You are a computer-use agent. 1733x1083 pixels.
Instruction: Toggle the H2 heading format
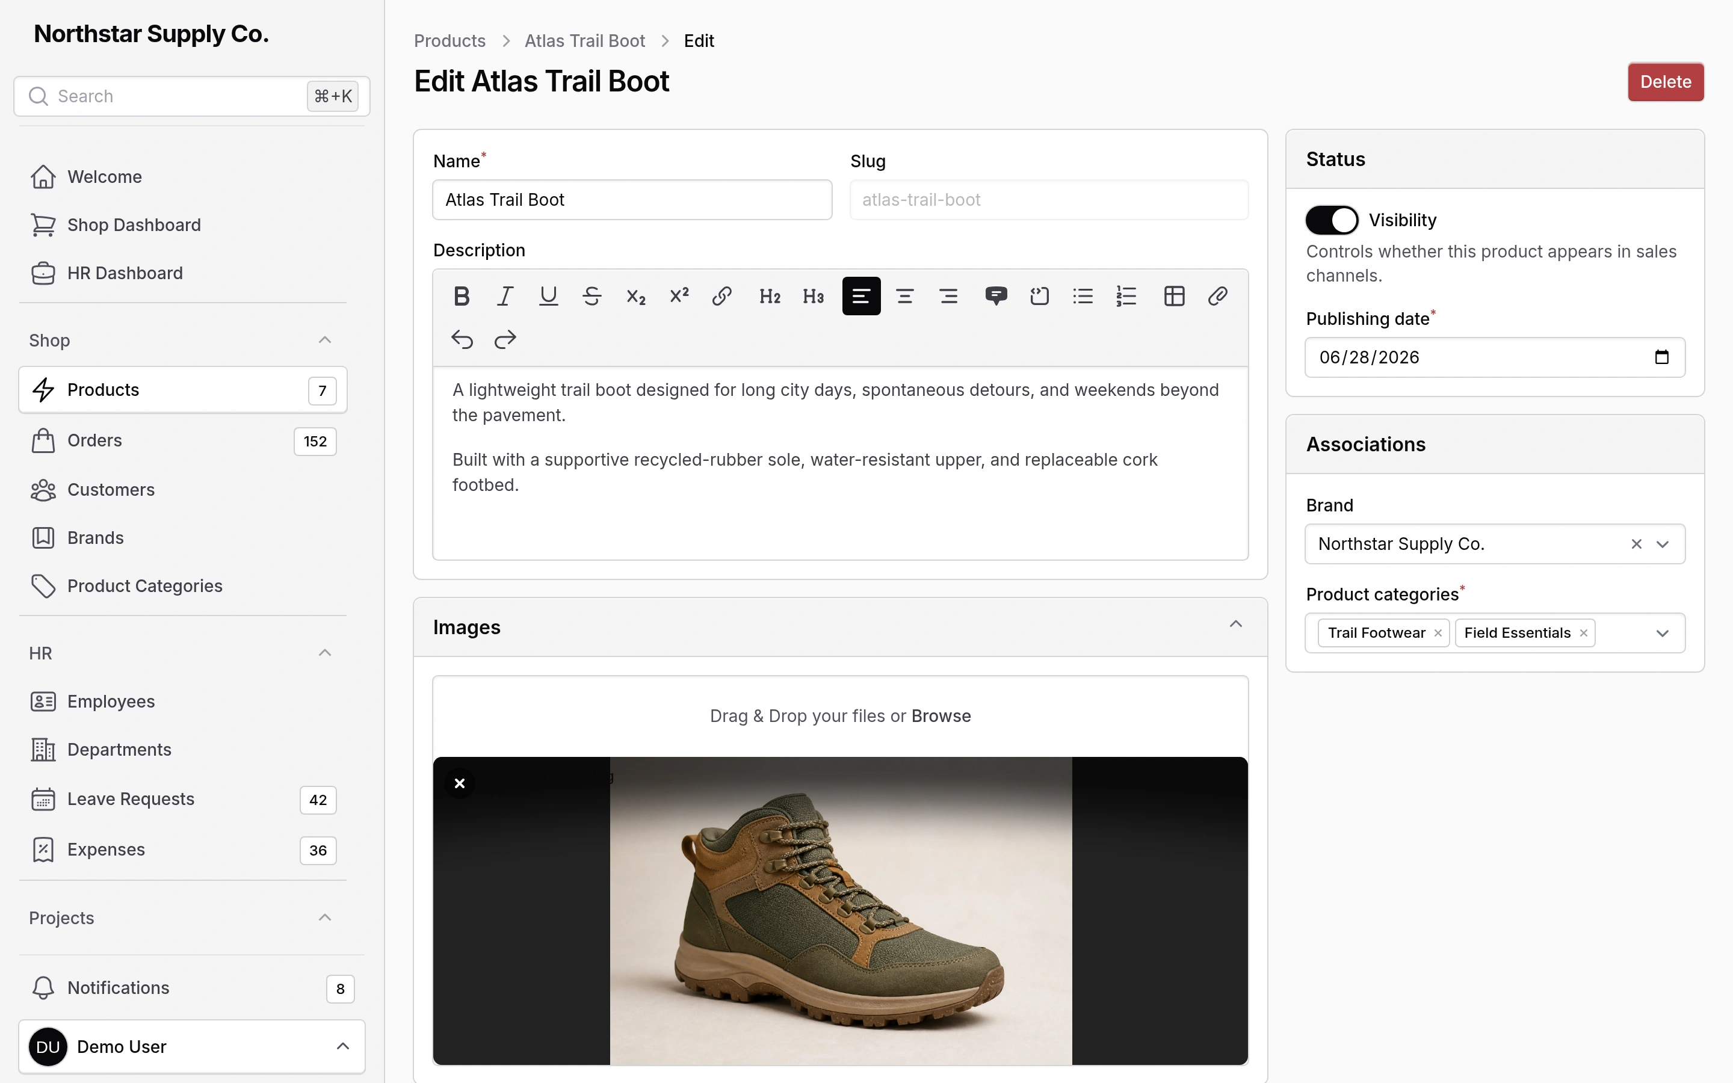[770, 296]
